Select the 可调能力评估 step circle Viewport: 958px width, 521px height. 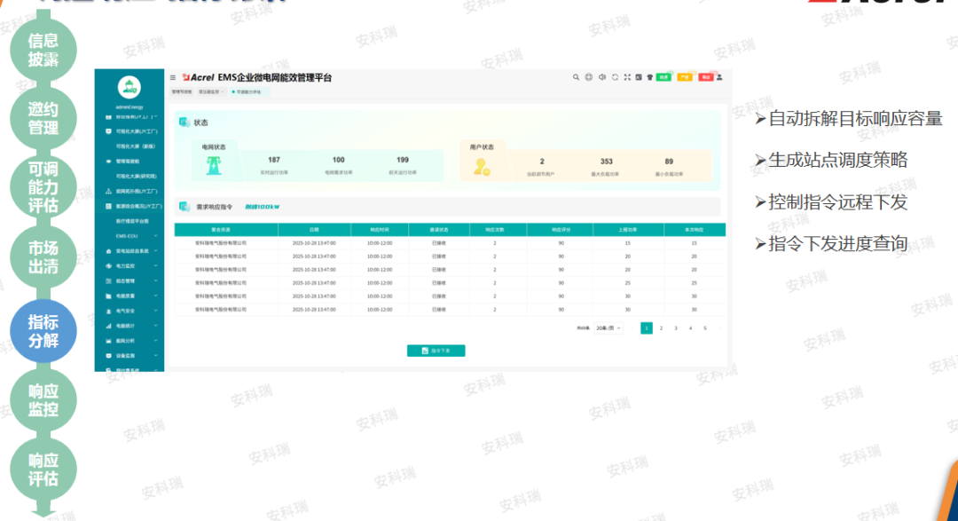click(43, 187)
